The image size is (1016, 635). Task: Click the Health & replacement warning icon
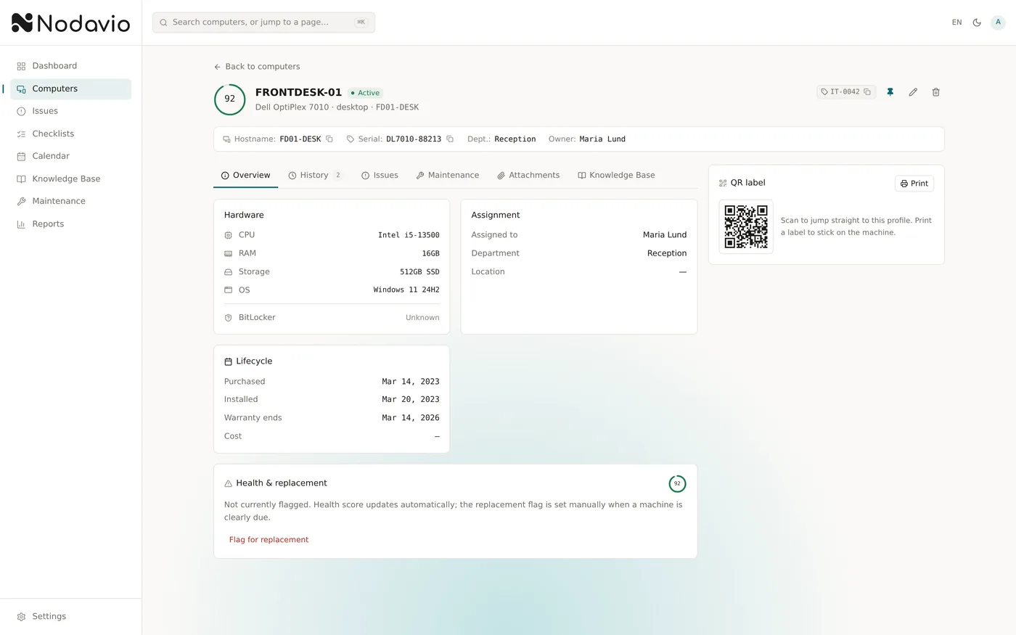click(229, 483)
